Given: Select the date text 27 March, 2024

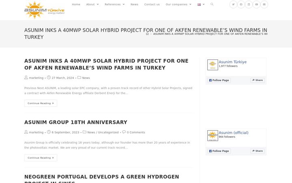Looking at the screenshot, I should pyautogui.click(x=63, y=78).
